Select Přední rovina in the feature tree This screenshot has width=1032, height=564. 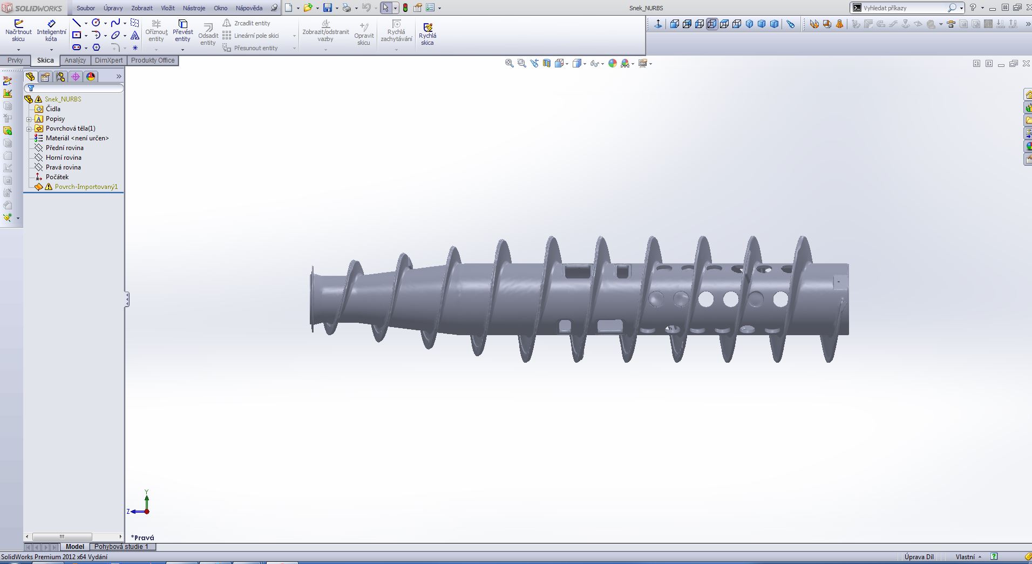[x=64, y=148]
